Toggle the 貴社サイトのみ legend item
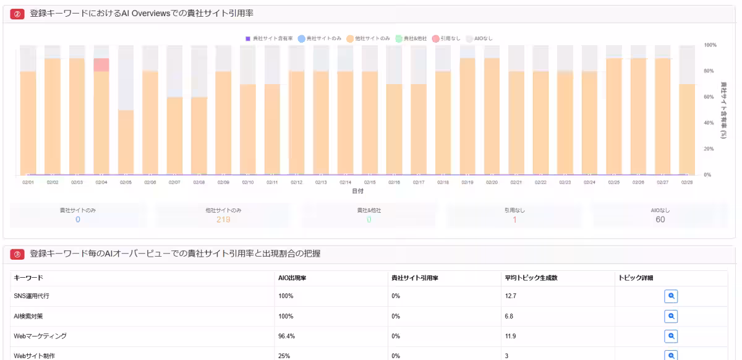This screenshot has height=360, width=742. click(301, 38)
